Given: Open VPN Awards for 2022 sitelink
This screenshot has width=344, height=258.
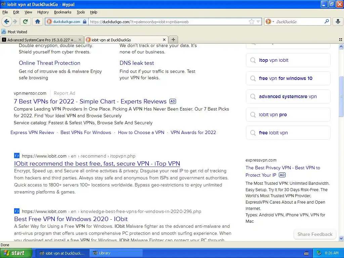Looking at the screenshot, I should point(193,132).
